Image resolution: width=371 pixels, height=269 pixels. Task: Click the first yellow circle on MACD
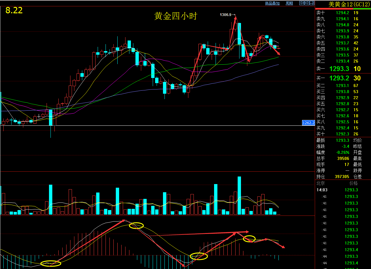51,263
